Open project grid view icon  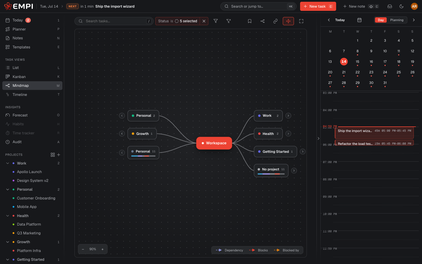53,155
